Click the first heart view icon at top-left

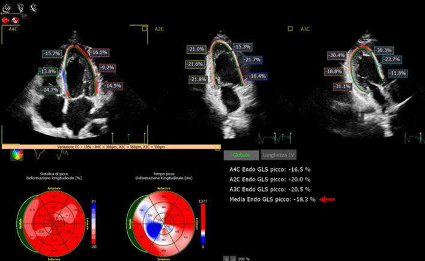coord(8,9)
